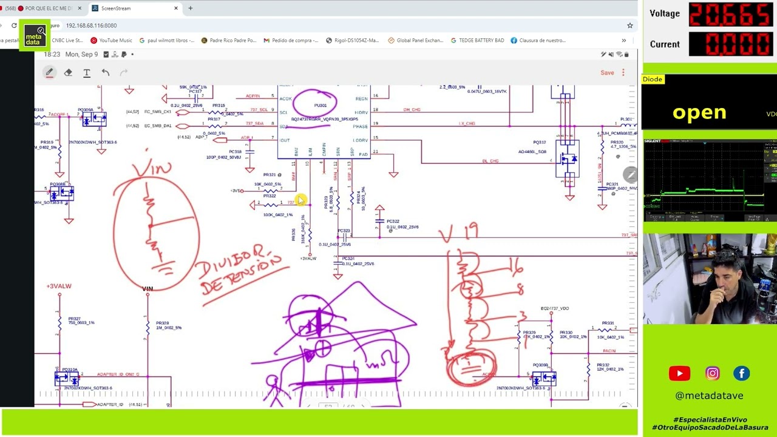Open the three-dot options menu beside Save

point(623,73)
